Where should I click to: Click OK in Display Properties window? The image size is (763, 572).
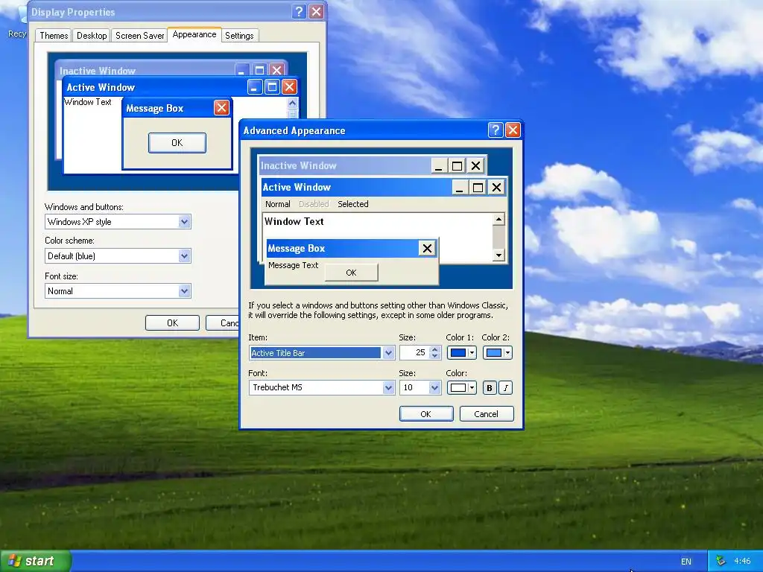tap(172, 323)
